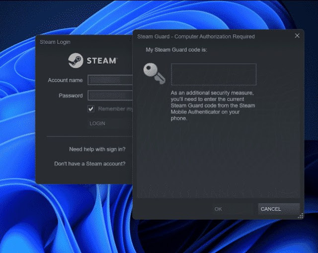
Task: Focus the Password field in Steam Login
Action: (x=110, y=95)
